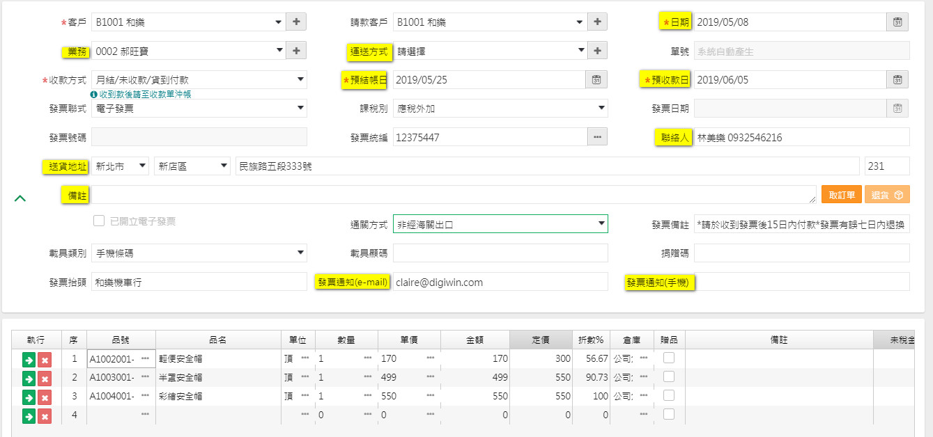The width and height of the screenshot is (933, 437).
Task: Click the 載具顯碼 input field
Action: 500,252
